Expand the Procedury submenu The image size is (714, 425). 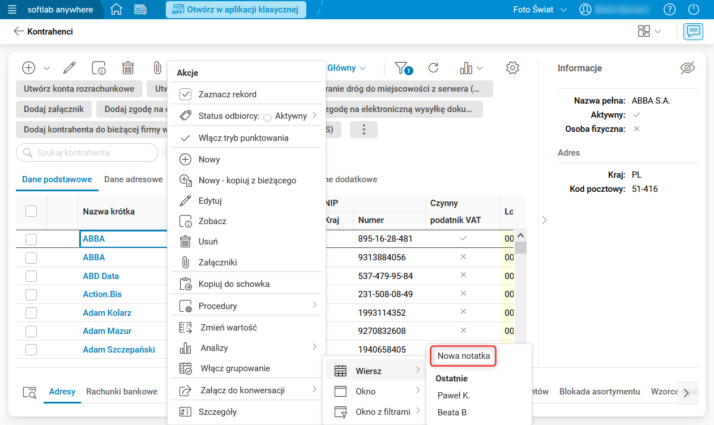(x=247, y=306)
